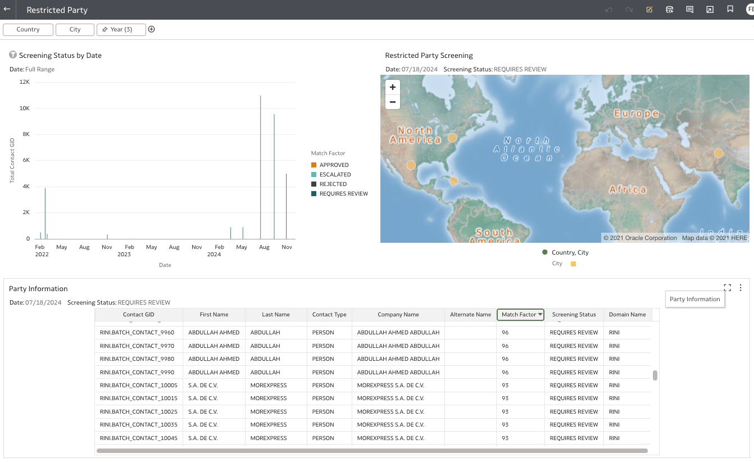Viewport: 754px width, 462px height.
Task: Click the Alternate Name column header
Action: pos(471,315)
